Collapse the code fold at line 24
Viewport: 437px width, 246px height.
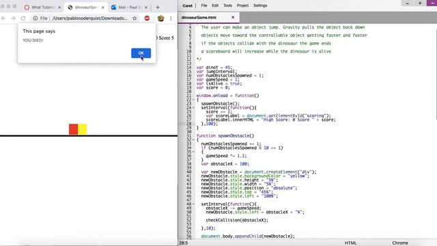[193, 108]
